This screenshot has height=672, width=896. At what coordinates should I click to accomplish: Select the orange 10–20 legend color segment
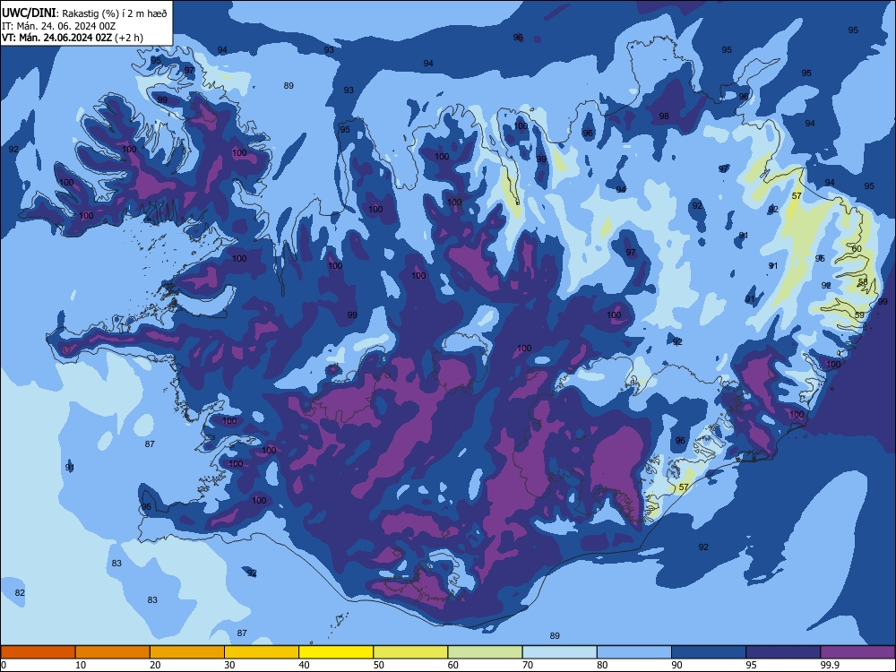pyautogui.click(x=113, y=652)
